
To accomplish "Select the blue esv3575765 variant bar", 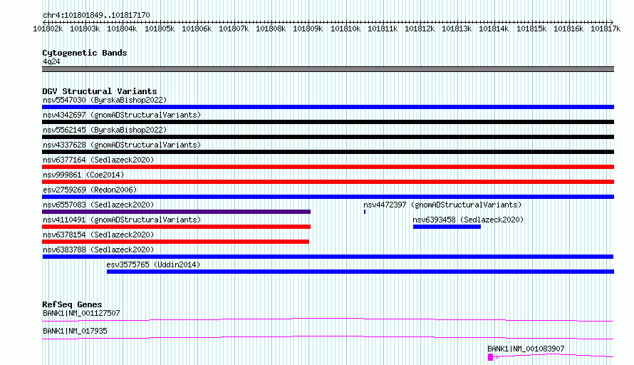I will (360, 272).
